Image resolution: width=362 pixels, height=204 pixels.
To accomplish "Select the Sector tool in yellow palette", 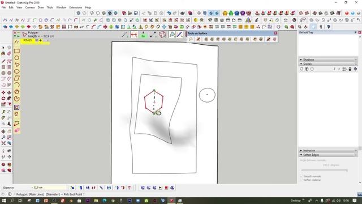I will point(16,99).
